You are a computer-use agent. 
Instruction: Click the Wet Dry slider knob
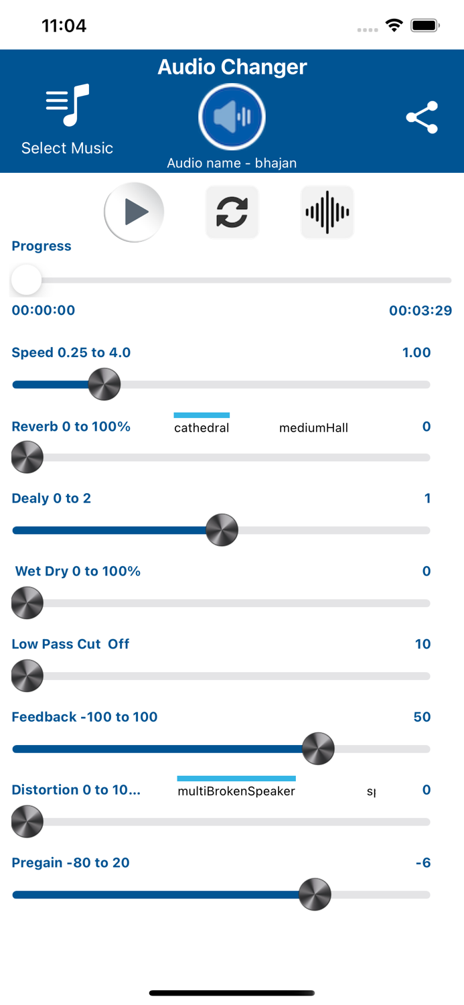pyautogui.click(x=27, y=603)
